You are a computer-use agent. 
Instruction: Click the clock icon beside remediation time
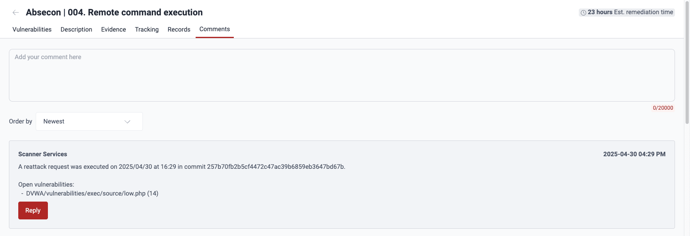583,12
